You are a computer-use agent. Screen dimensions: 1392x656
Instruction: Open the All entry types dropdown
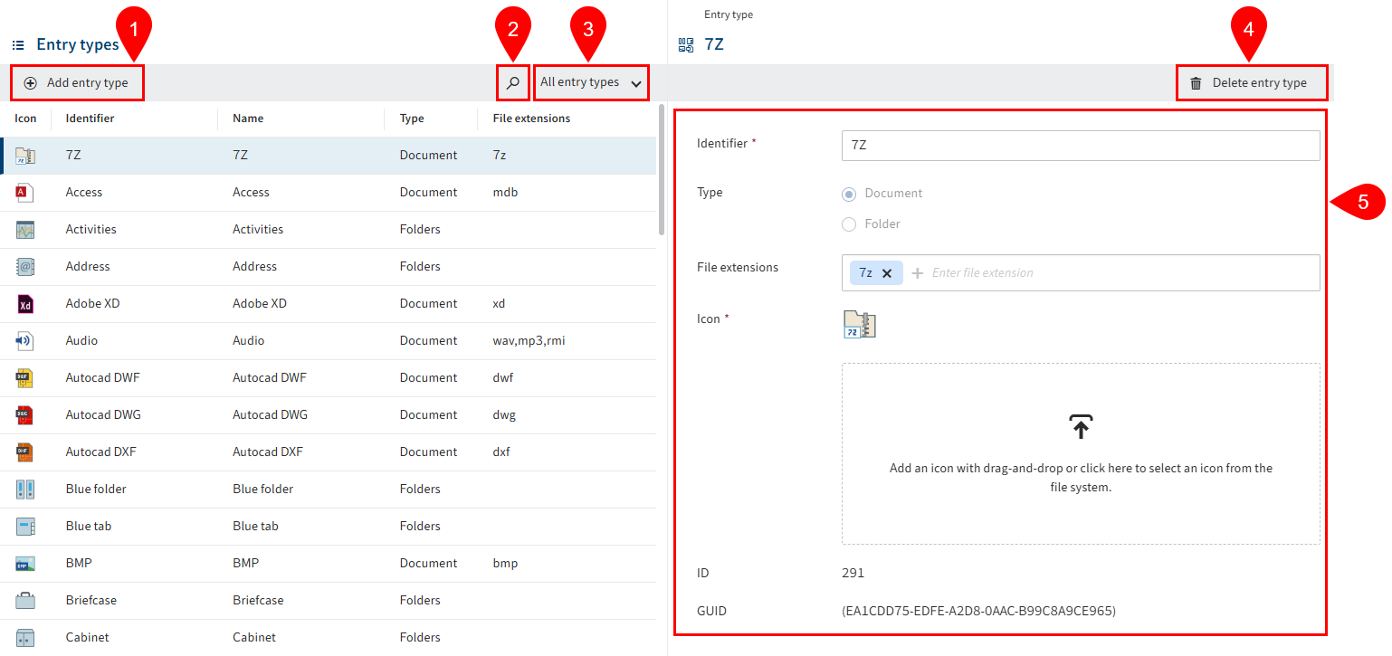click(591, 83)
